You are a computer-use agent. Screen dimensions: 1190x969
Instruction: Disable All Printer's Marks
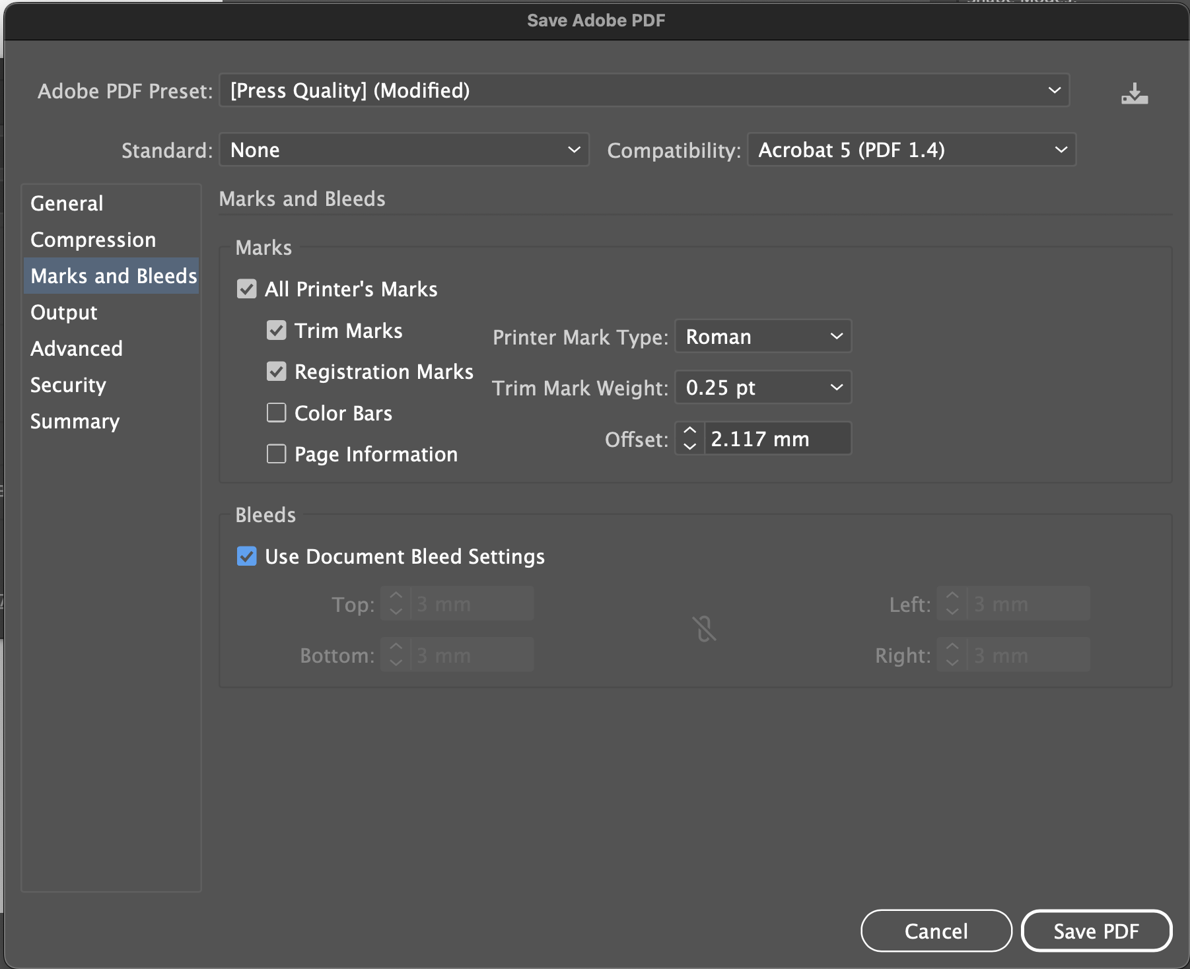(246, 289)
